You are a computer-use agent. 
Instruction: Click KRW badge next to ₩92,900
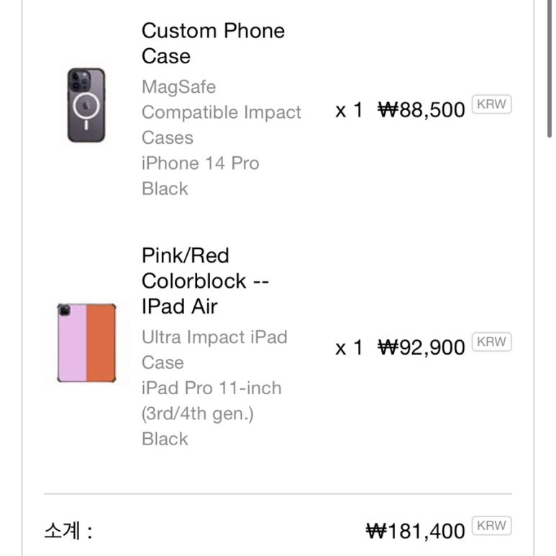pyautogui.click(x=491, y=342)
